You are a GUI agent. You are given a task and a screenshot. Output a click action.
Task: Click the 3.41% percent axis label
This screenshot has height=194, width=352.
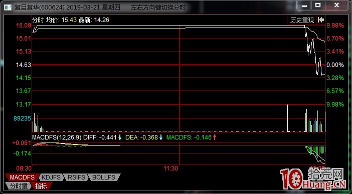(335, 51)
